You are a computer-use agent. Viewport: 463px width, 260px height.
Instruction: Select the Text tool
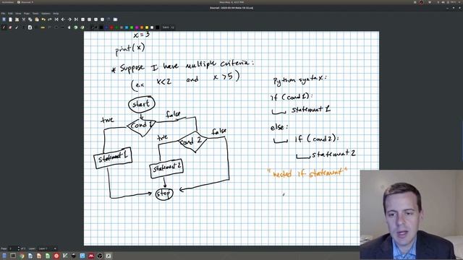pos(23,27)
